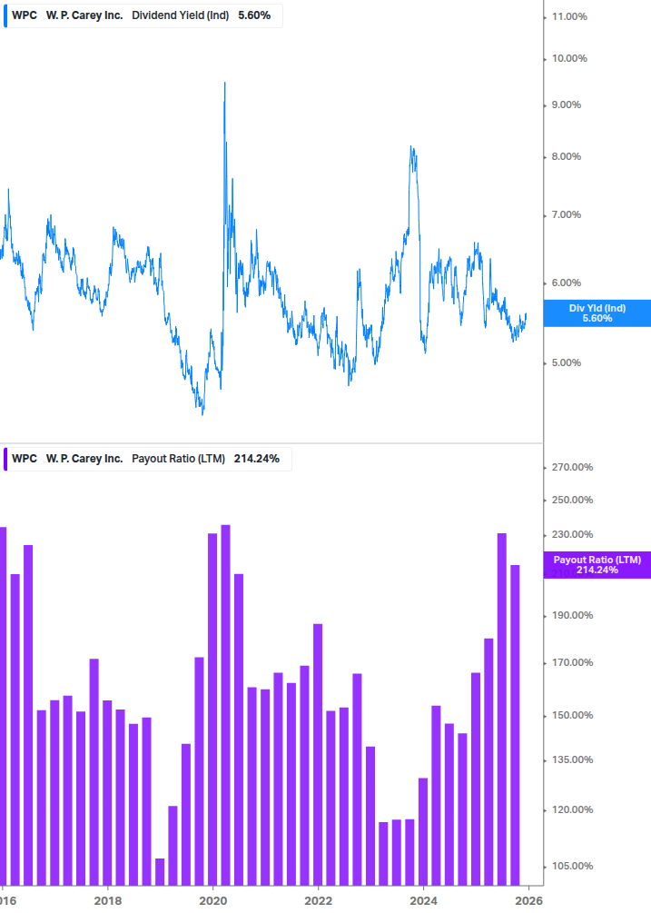
Task: Click the rightmost purple payout ratio bar
Action: [x=515, y=725]
